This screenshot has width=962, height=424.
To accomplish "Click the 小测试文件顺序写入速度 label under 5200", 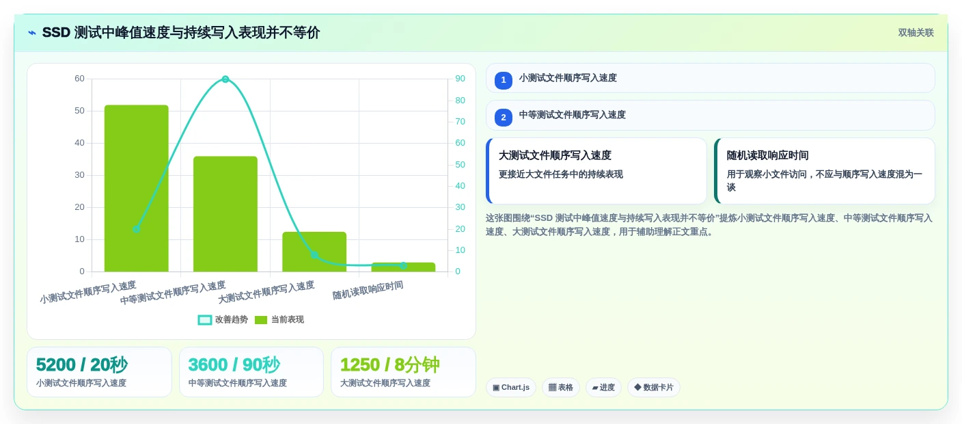I will click(x=81, y=383).
